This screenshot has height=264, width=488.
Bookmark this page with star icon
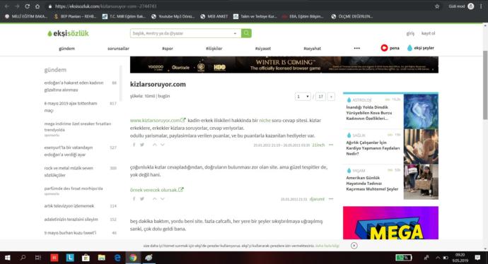pyautogui.click(x=437, y=6)
